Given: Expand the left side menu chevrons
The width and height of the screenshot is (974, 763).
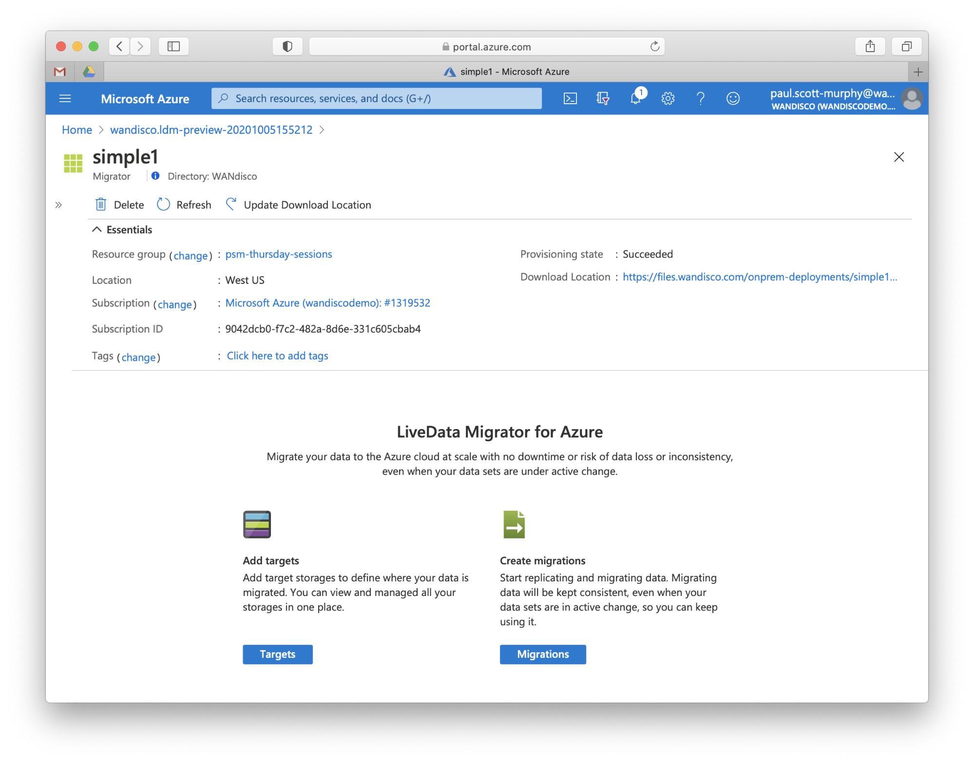Looking at the screenshot, I should 58,205.
